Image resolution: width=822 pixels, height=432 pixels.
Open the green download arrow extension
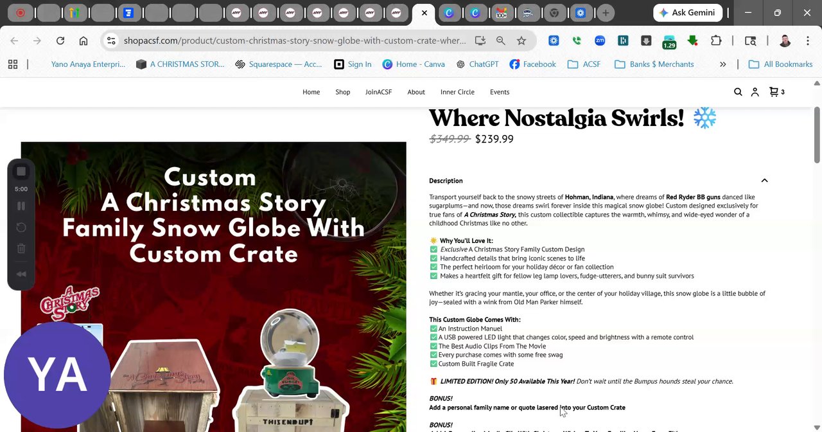(x=692, y=40)
